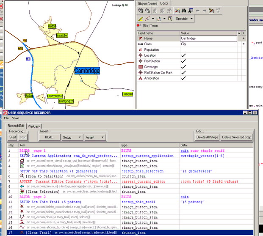Click the zoom to selection icon in step 6
The image size is (263, 236).
pyautogui.click(x=22, y=176)
